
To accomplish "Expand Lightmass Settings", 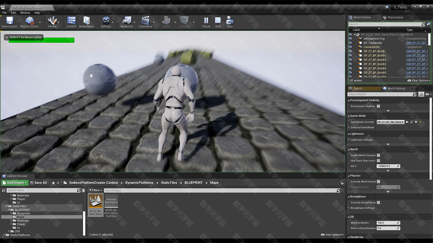I will pyautogui.click(x=349, y=140).
